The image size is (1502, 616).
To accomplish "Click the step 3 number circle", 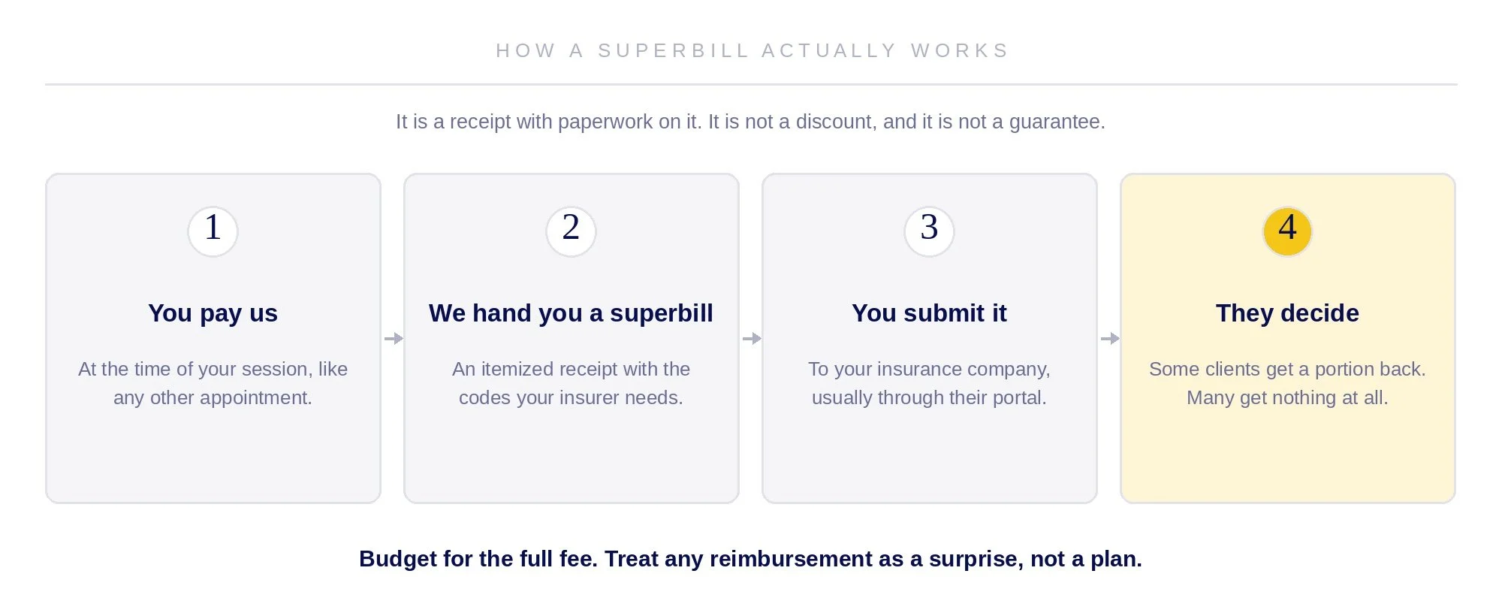I will (929, 231).
